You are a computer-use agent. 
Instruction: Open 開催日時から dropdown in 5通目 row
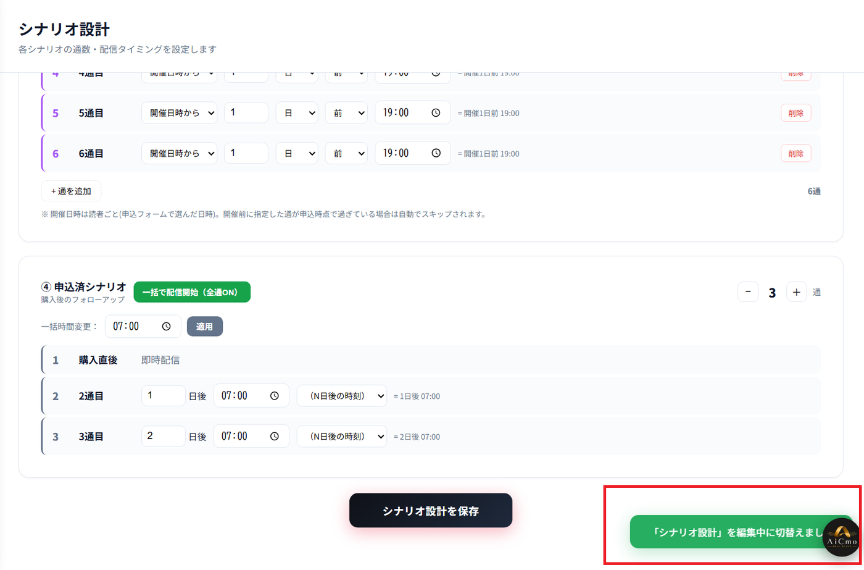click(x=179, y=113)
